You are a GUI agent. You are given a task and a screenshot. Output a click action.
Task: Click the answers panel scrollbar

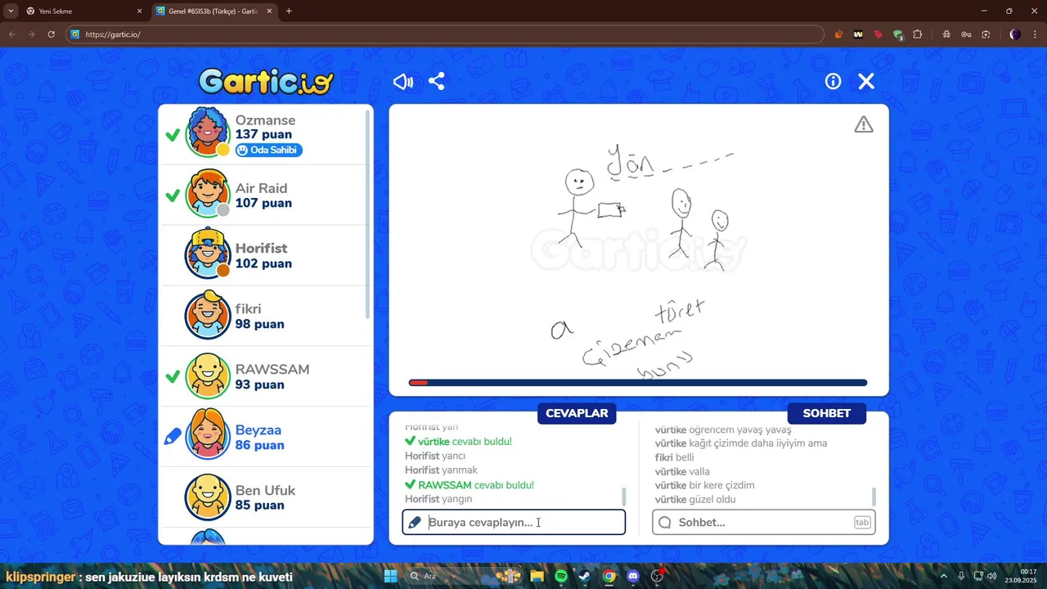[x=624, y=497]
